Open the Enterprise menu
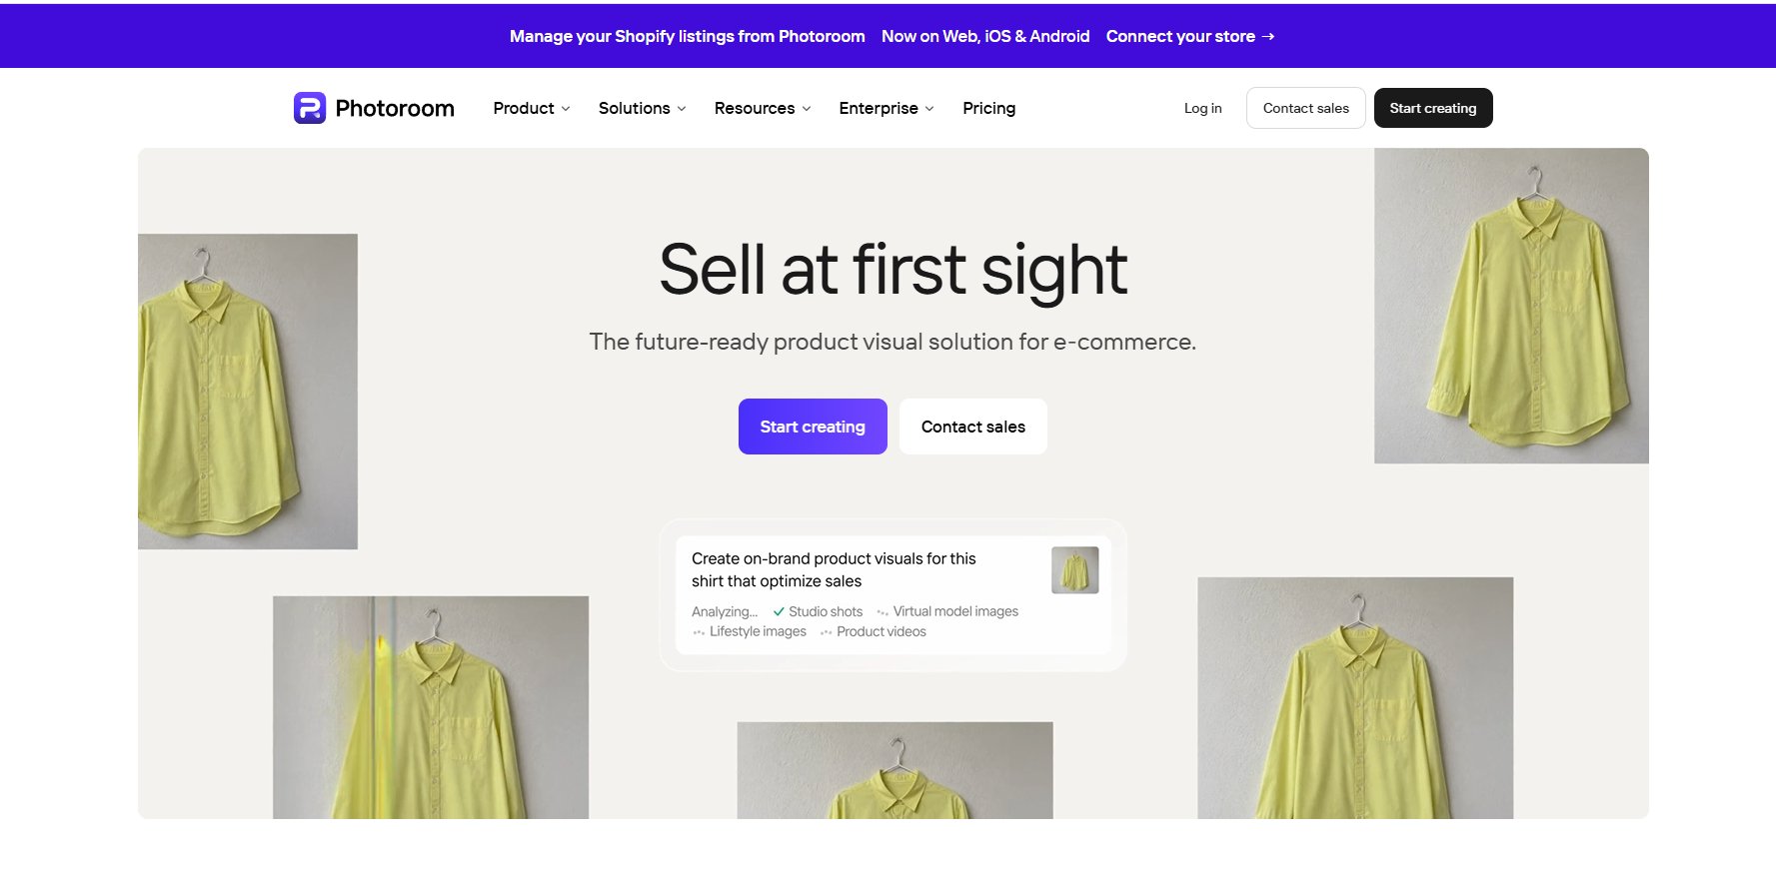 tap(887, 108)
